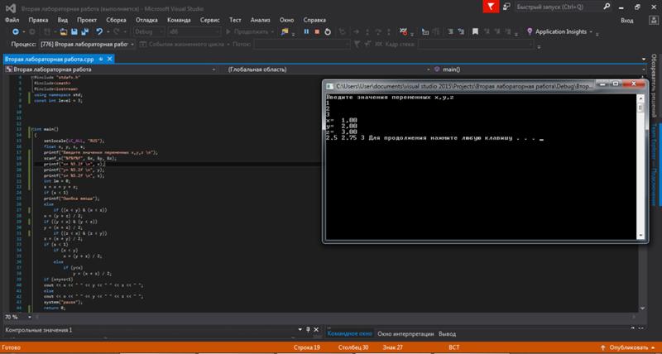
Task: Click the Application Insights purple bulb icon
Action: [x=530, y=31]
